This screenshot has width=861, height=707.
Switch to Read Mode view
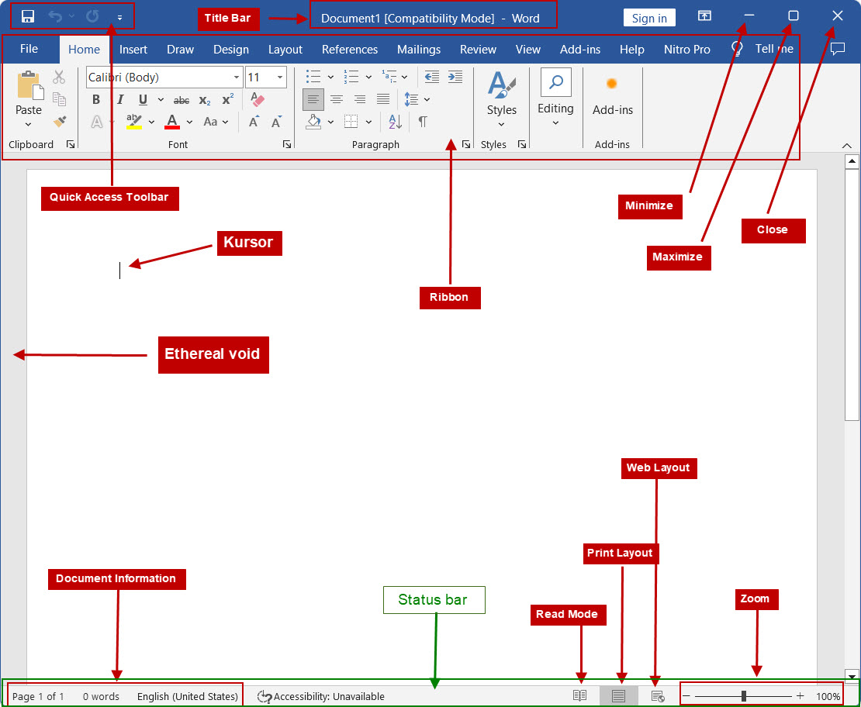point(579,696)
